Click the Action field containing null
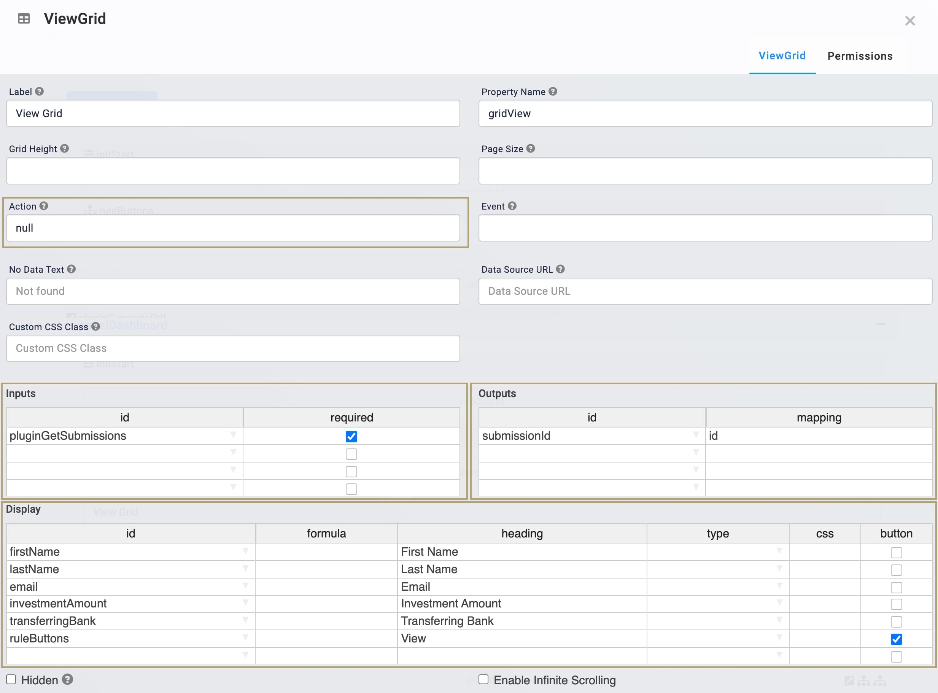 click(x=233, y=228)
